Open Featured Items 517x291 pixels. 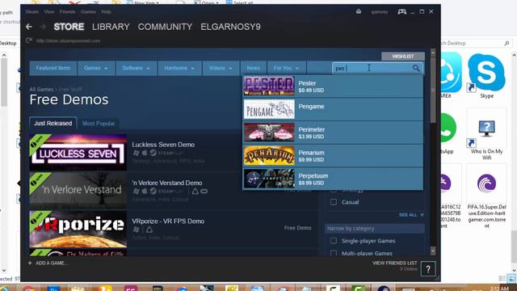53,68
